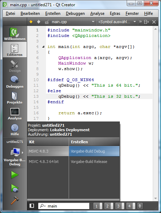Minimize the Qt Creator window
Image resolution: width=161 pixels, height=213 pixels.
coord(131,3)
